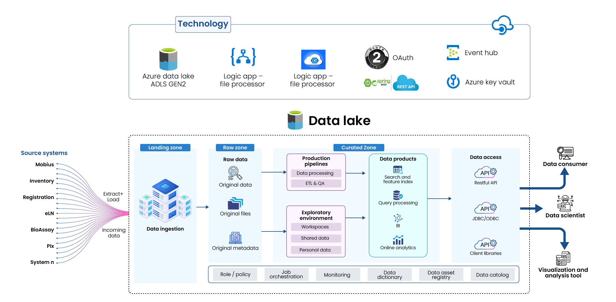Image resolution: width=616 pixels, height=302 pixels.
Task: Click the Azure key vault text label
Action: coord(490,82)
